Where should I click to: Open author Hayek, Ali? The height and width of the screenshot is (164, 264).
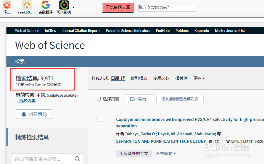coord(167,134)
